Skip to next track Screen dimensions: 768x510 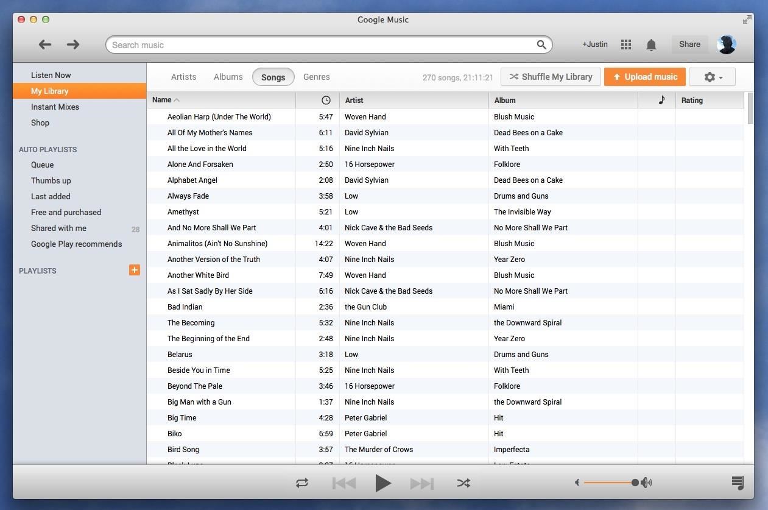click(421, 483)
